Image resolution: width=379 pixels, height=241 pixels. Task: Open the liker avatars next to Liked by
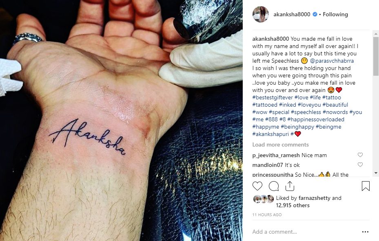(264, 199)
